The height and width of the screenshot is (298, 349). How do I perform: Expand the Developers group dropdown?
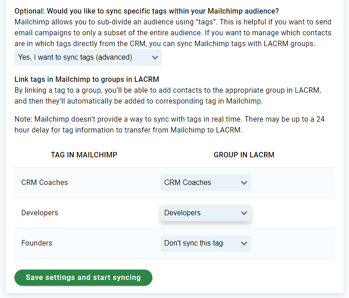pyautogui.click(x=205, y=213)
